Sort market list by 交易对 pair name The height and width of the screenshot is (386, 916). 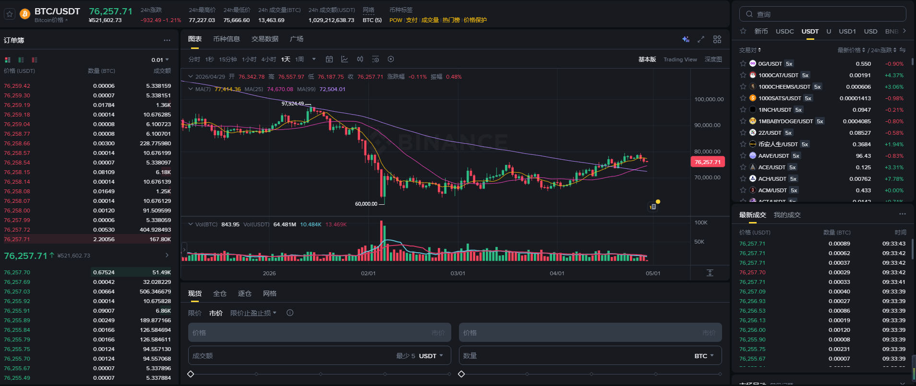[x=750, y=50]
